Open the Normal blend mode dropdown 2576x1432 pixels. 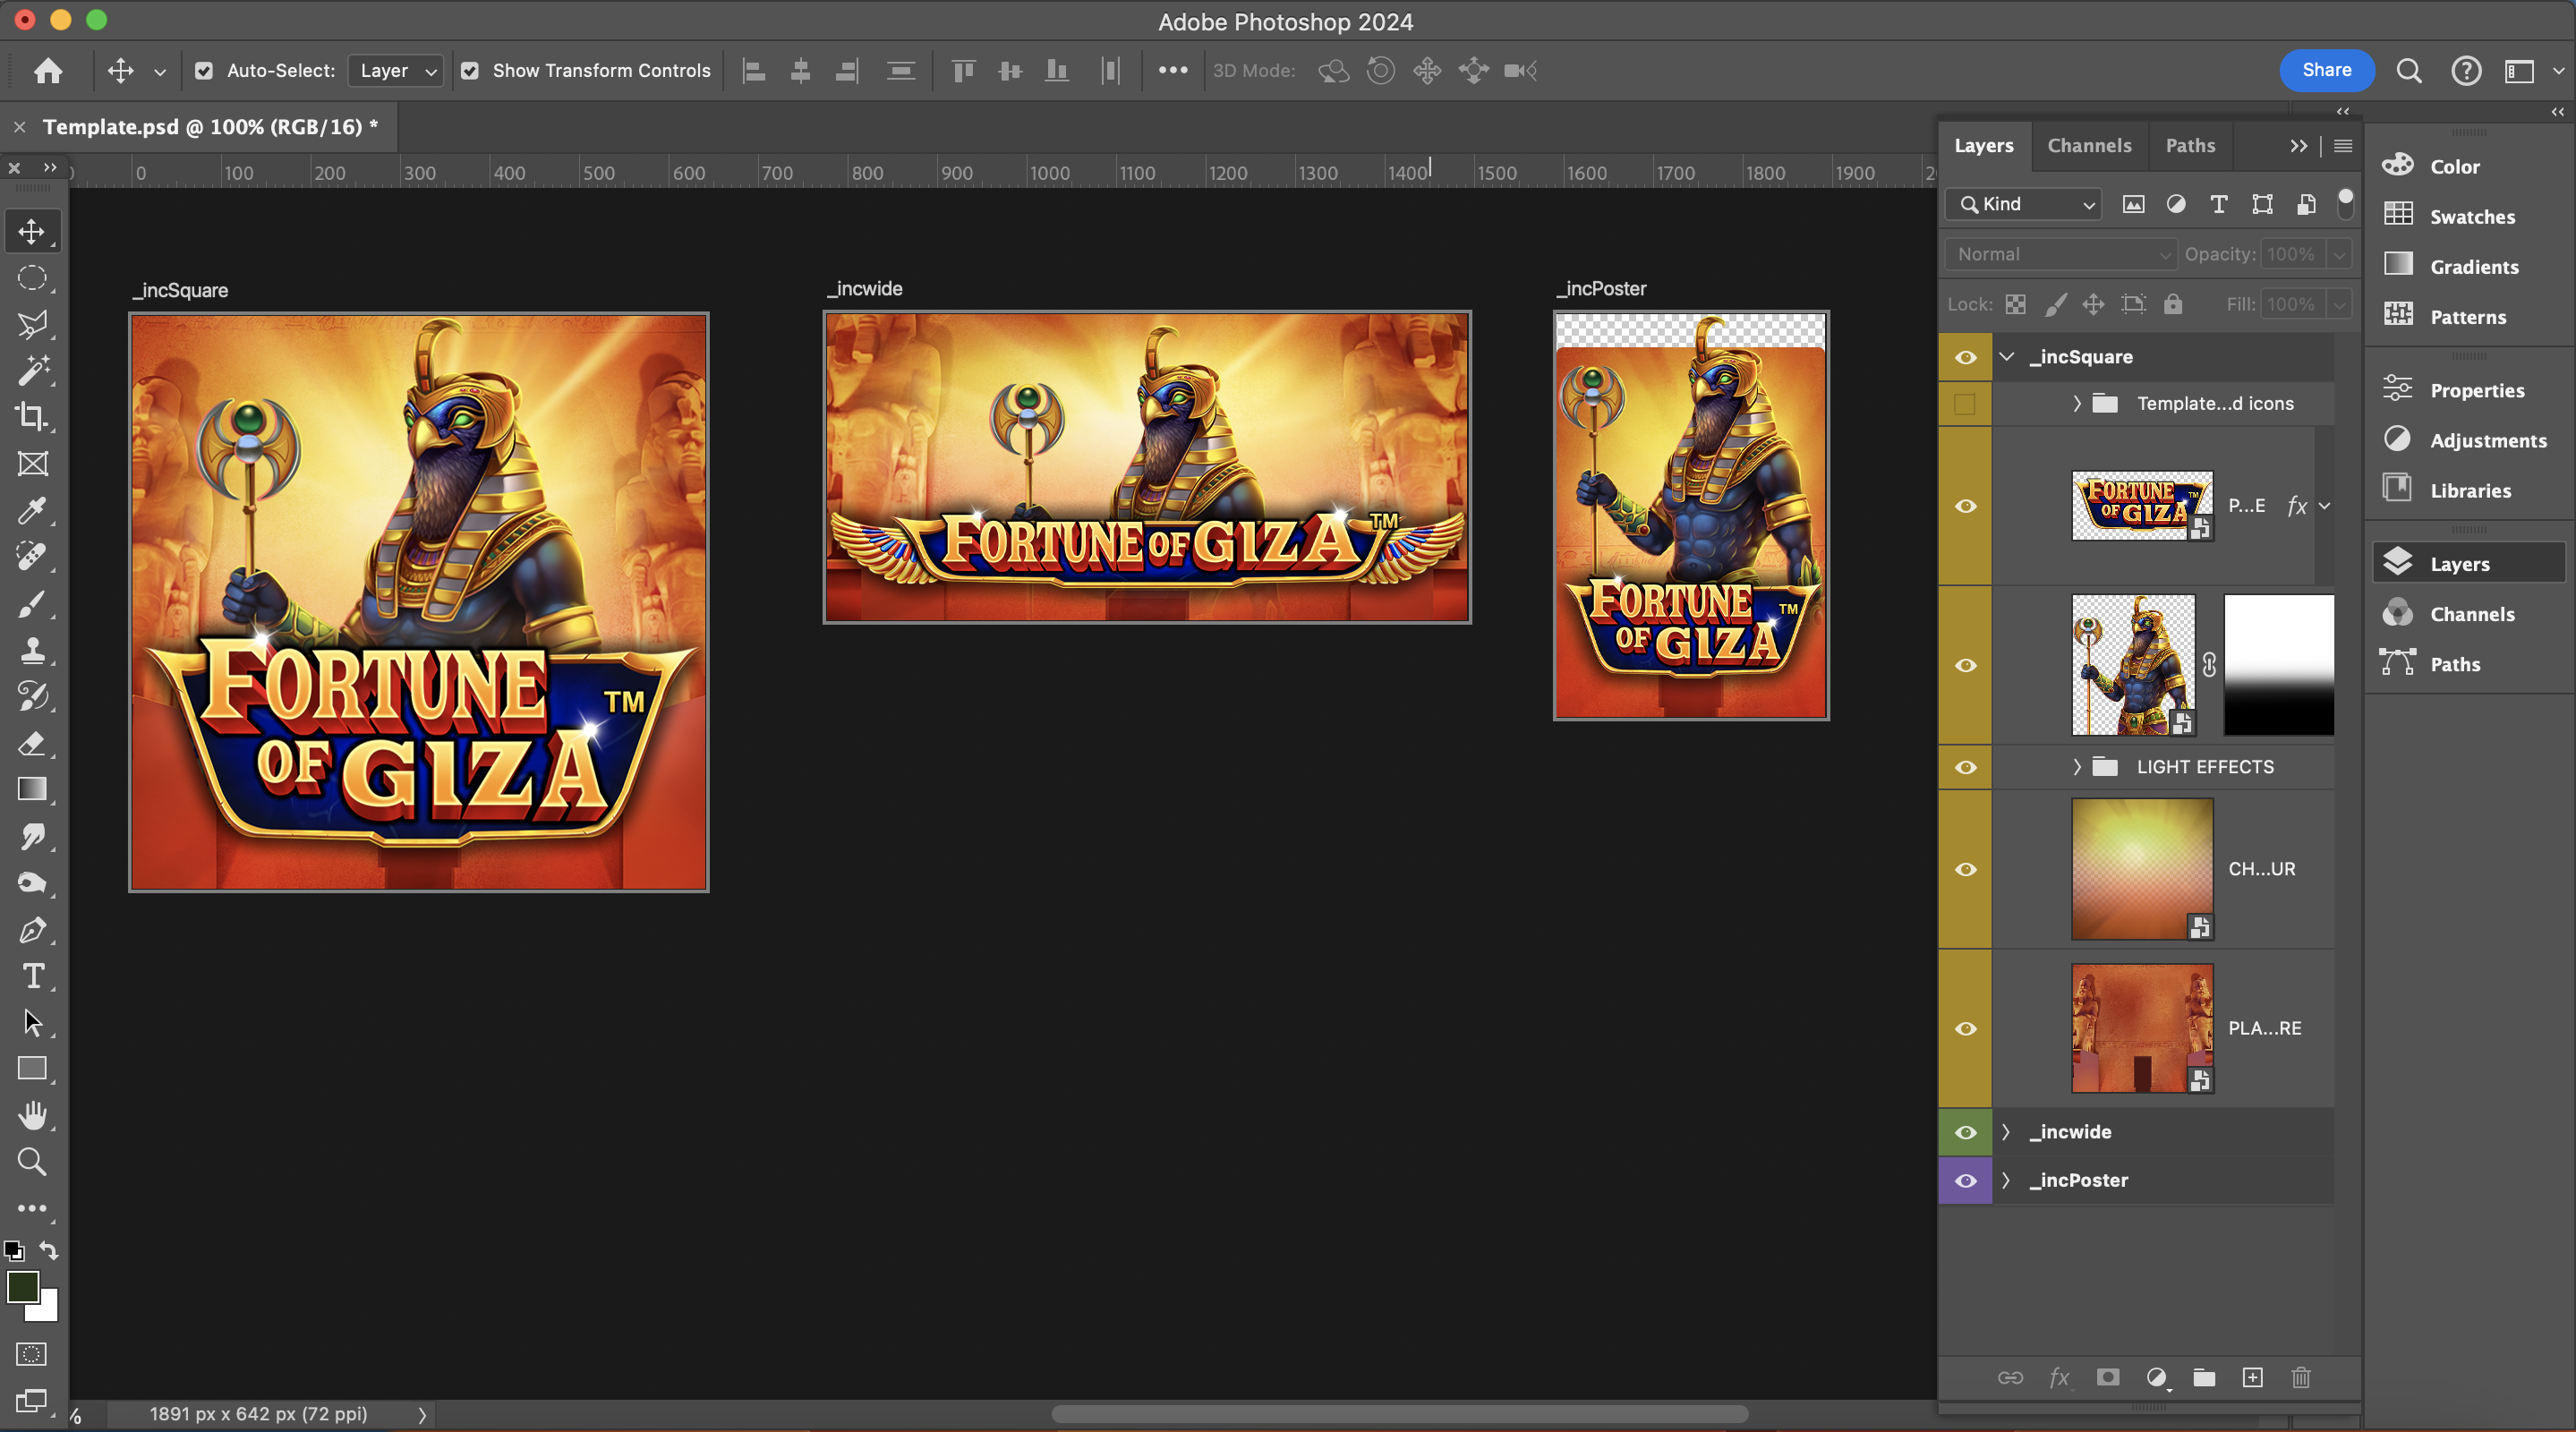click(x=2061, y=254)
